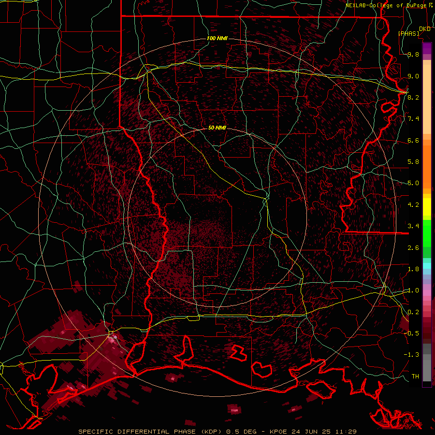Select the 9.0 value on the color scale

click(413, 76)
